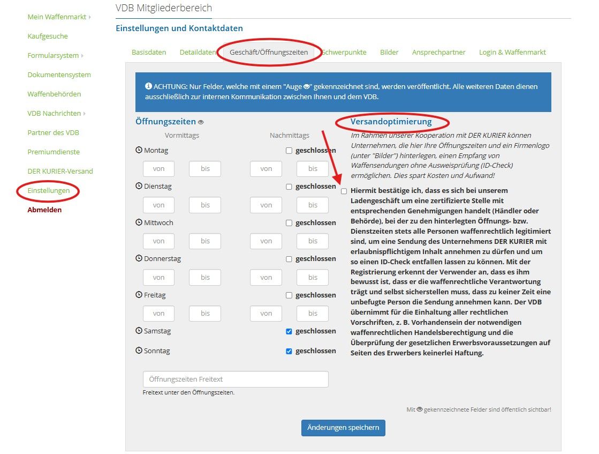Viewport: 599px width, 454px height.
Task: Click the clock icon beside Donnerstag
Action: [139, 259]
